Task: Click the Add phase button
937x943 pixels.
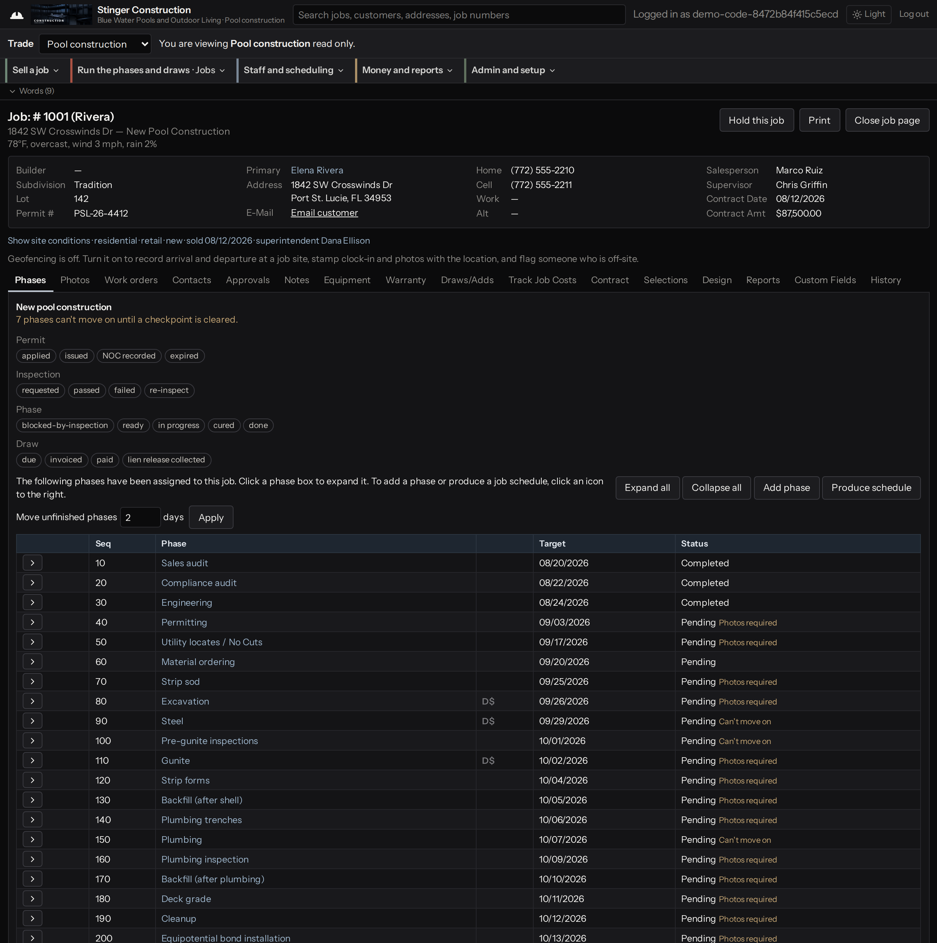Action: [x=786, y=488]
